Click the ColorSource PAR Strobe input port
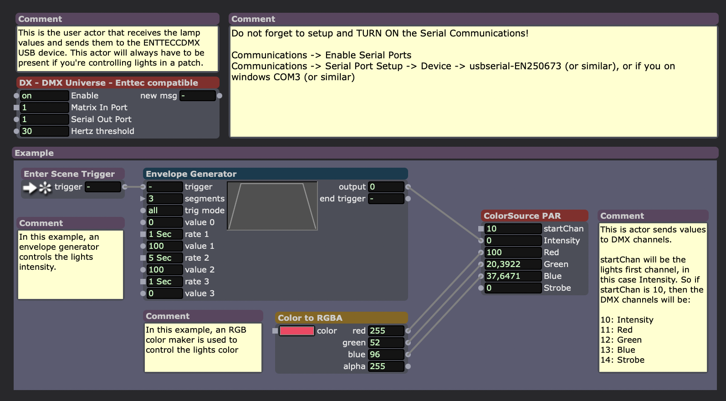 (x=481, y=288)
